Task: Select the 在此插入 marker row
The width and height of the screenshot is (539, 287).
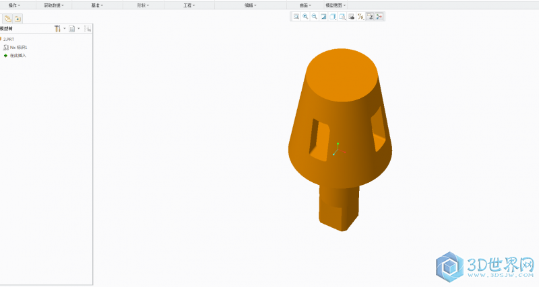Action: click(15, 55)
